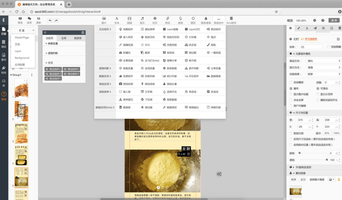
Task: Click the 名称 name input field
Action: pyautogui.click(x=311, y=47)
